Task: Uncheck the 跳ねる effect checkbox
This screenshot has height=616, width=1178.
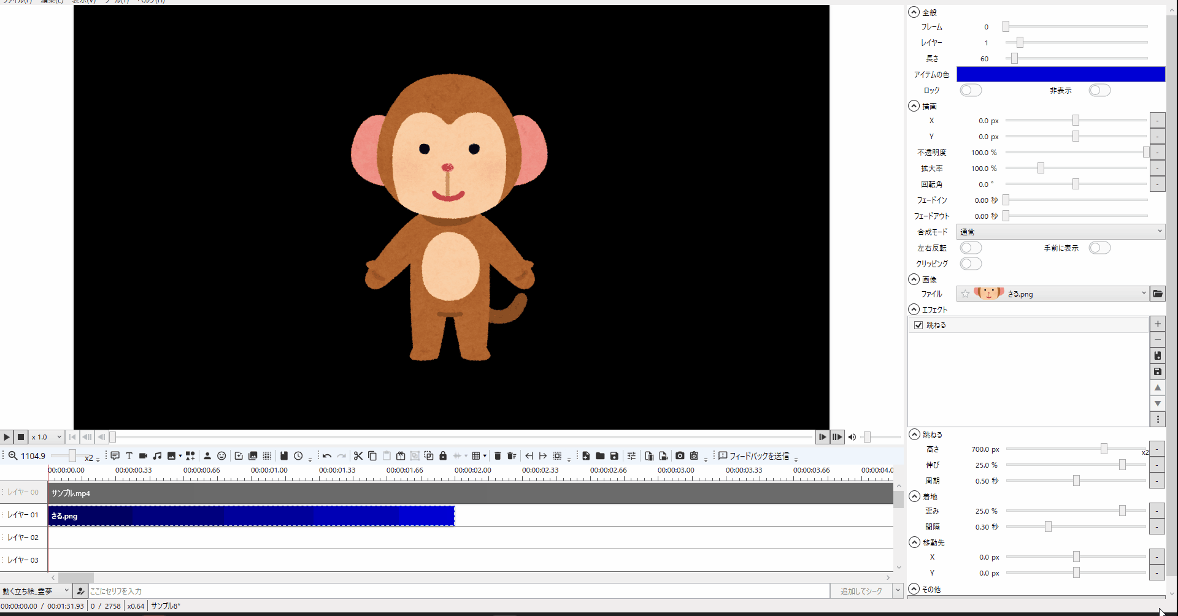Action: [918, 325]
